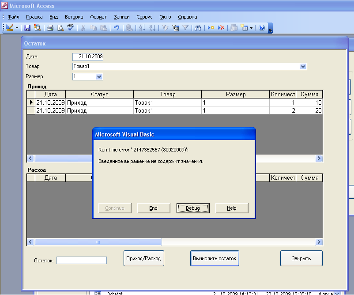Image resolution: width=354 pixels, height=295 pixels.
Task: Run the ABC spelling check icon
Action: pyautogui.click(x=71, y=27)
